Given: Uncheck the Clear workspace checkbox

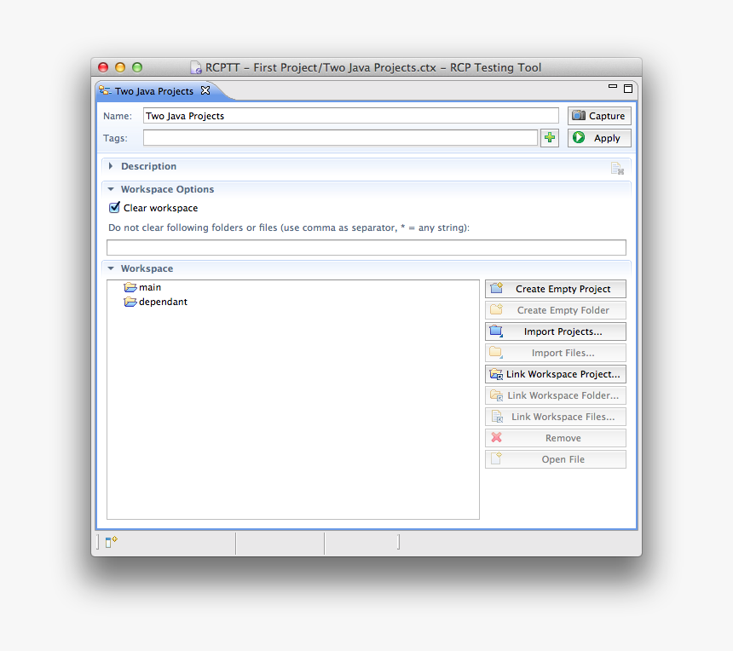Looking at the screenshot, I should [115, 208].
